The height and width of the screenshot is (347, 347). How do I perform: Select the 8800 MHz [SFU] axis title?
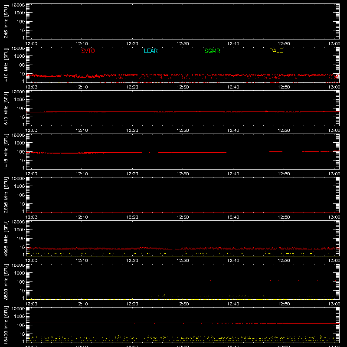(6, 282)
